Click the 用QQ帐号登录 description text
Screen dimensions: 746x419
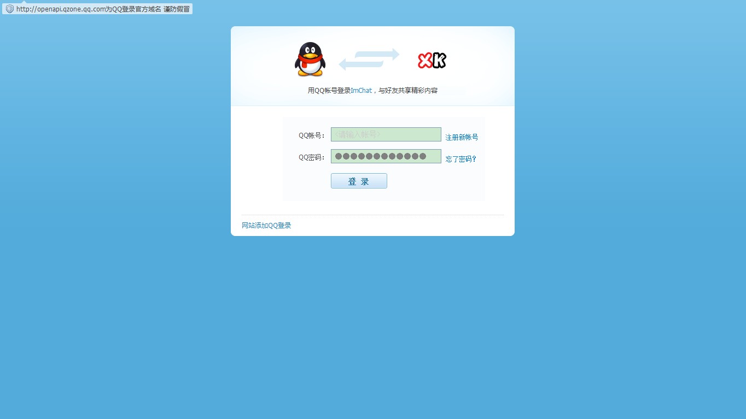pos(329,91)
